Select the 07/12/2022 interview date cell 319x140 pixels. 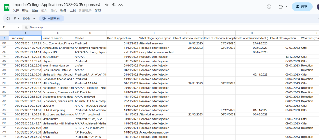[x=219, y=110]
